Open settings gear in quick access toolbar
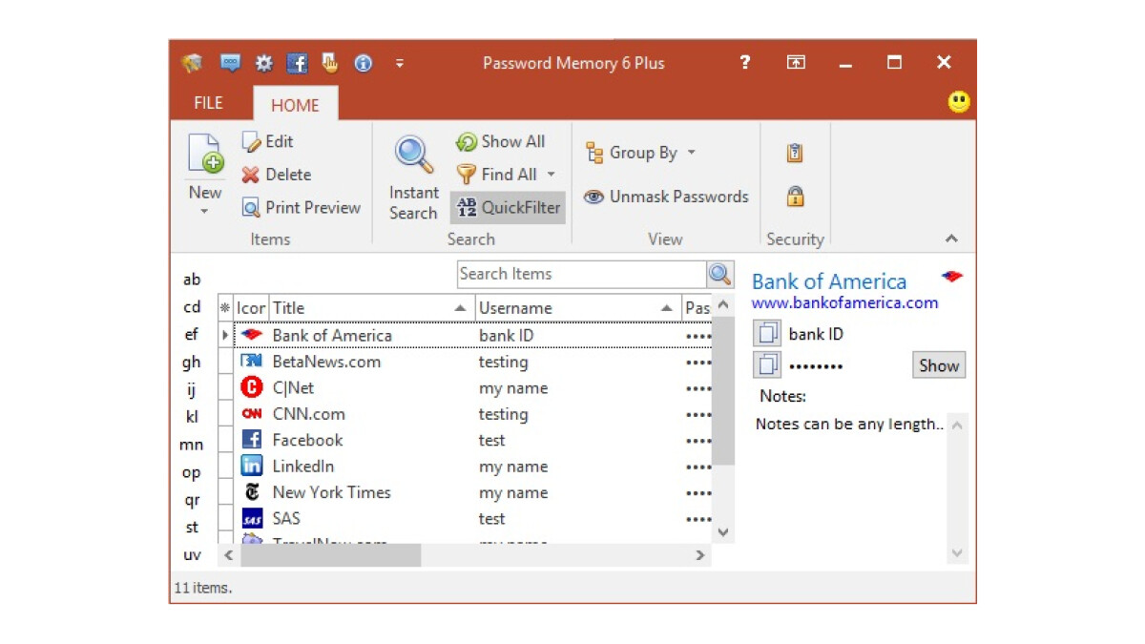Screen dimensions: 1145x644 click(264, 63)
